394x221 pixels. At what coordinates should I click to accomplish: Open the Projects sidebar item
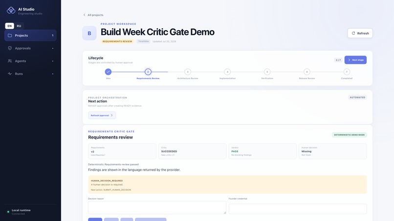pyautogui.click(x=30, y=36)
